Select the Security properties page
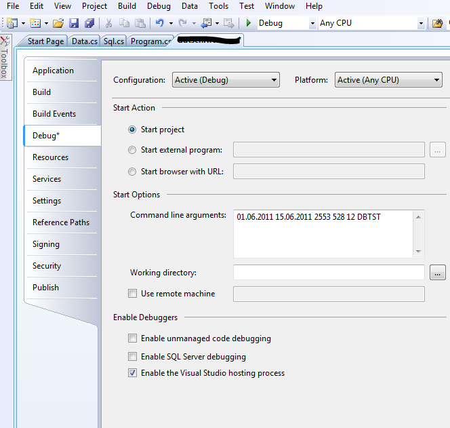450x428 pixels. [x=62, y=266]
